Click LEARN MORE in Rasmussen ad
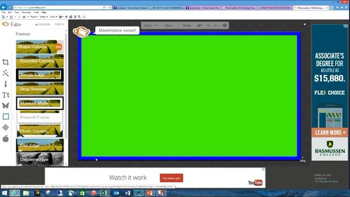The width and height of the screenshot is (350, 197). (x=329, y=132)
